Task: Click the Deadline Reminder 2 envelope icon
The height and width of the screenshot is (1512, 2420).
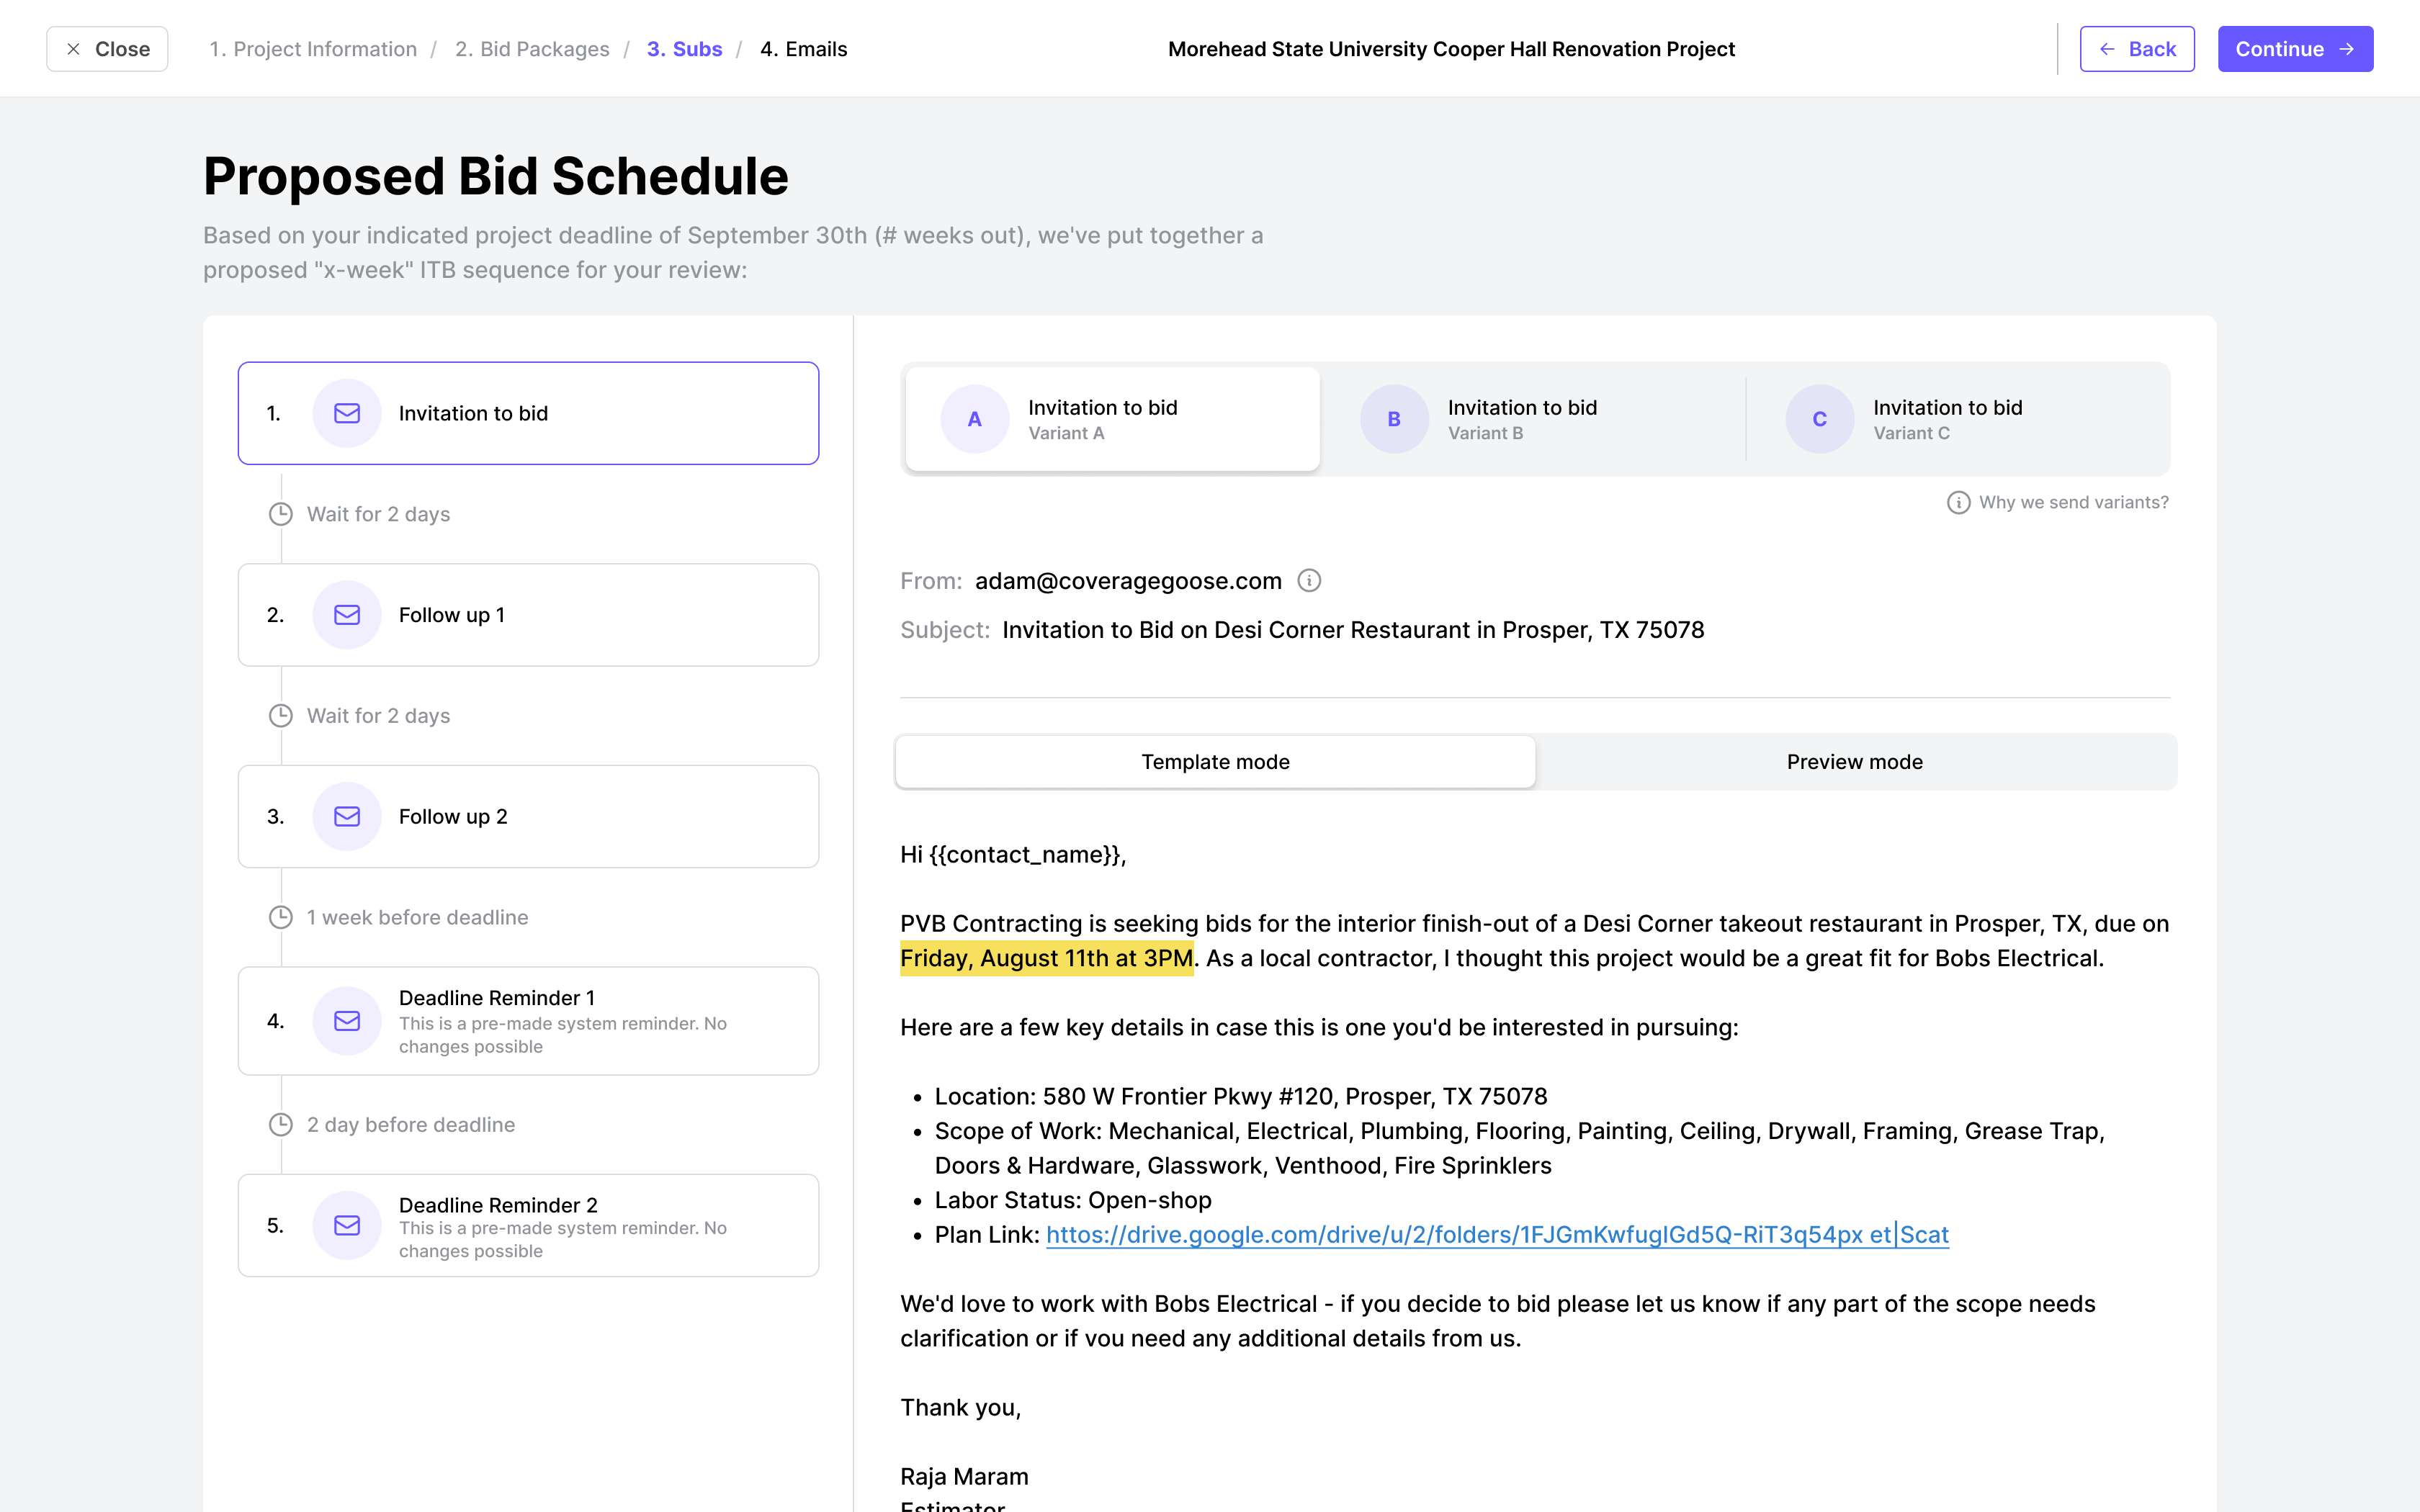Action: point(347,1225)
